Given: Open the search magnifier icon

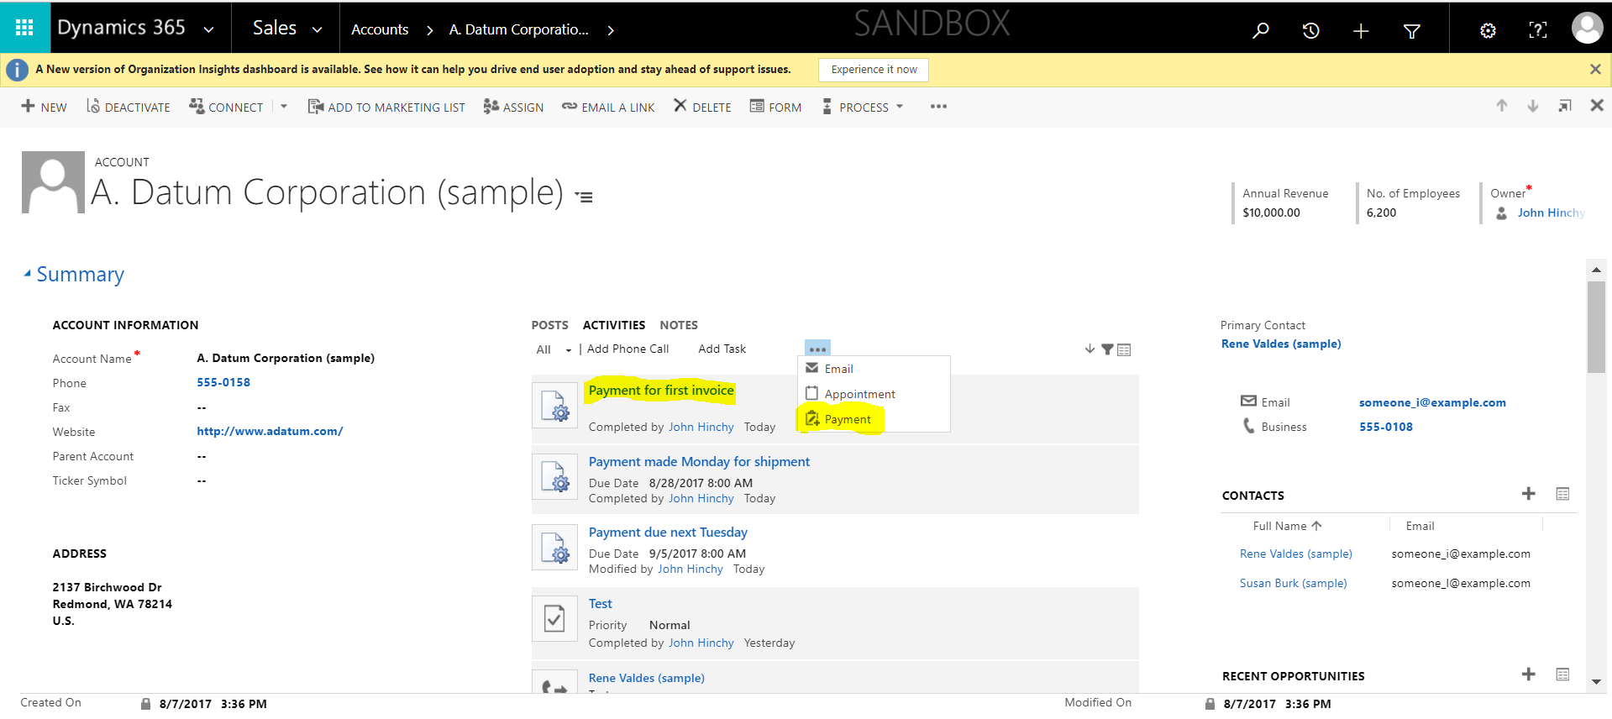Looking at the screenshot, I should point(1260,30).
